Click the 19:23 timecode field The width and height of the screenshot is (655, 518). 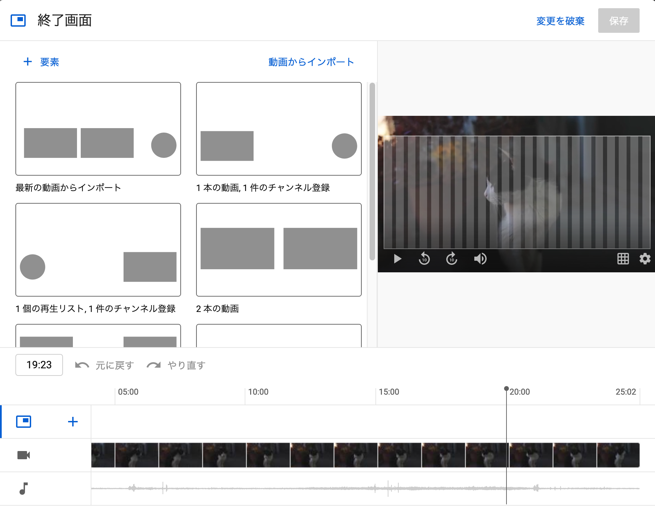click(39, 365)
